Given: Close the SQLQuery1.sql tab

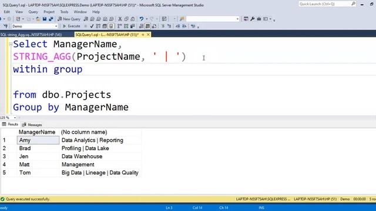Looking at the screenshot, I should tap(148, 35).
